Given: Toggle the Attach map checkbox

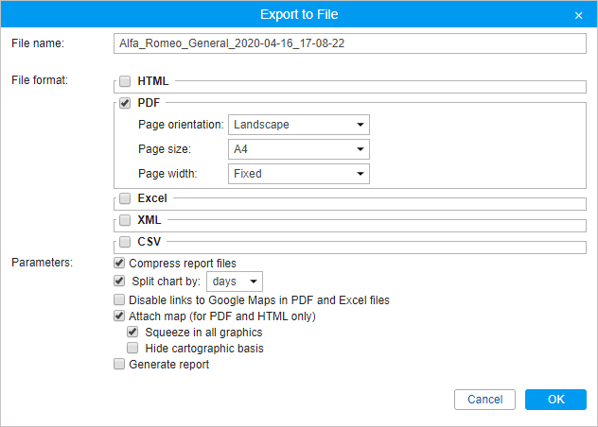Looking at the screenshot, I should (119, 316).
